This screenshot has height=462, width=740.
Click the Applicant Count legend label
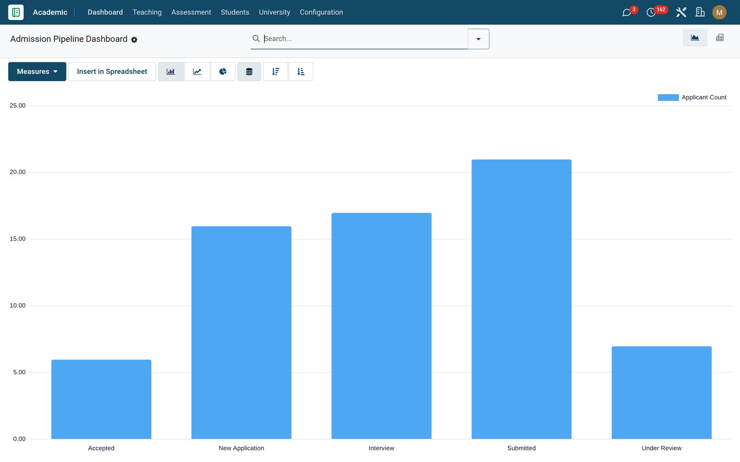coord(704,97)
